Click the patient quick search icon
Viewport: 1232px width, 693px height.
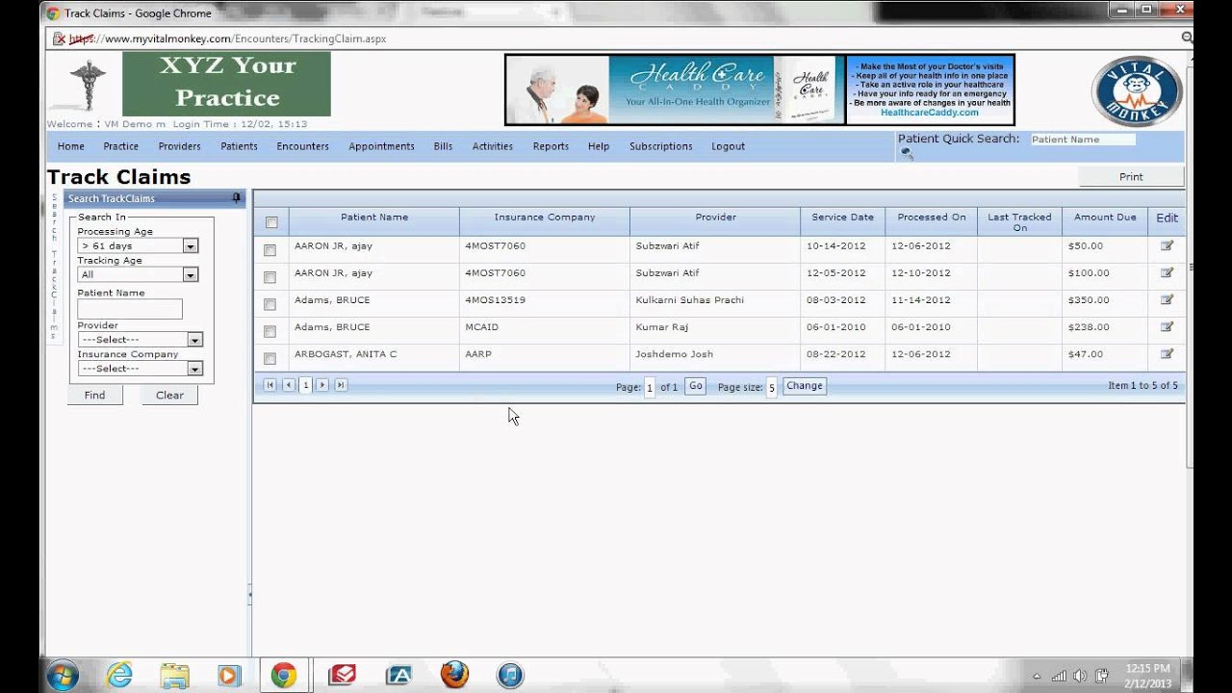click(x=906, y=154)
